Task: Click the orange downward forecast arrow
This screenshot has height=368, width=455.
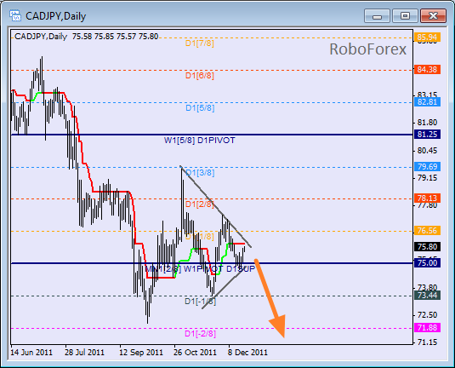Action: pos(271,298)
